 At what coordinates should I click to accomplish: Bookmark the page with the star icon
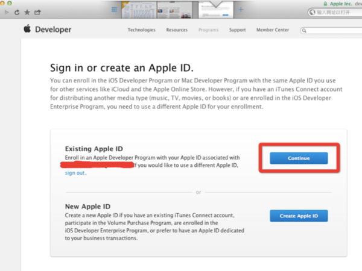tap(27, 12)
